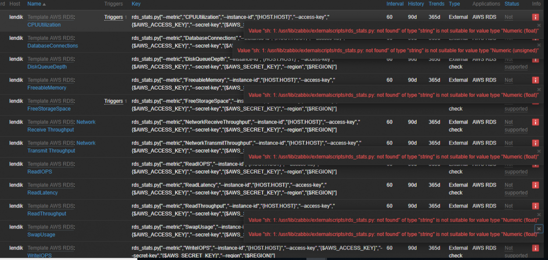
Task: Close the error popup directly below the CPUUtilization row
Action: (x=539, y=25)
